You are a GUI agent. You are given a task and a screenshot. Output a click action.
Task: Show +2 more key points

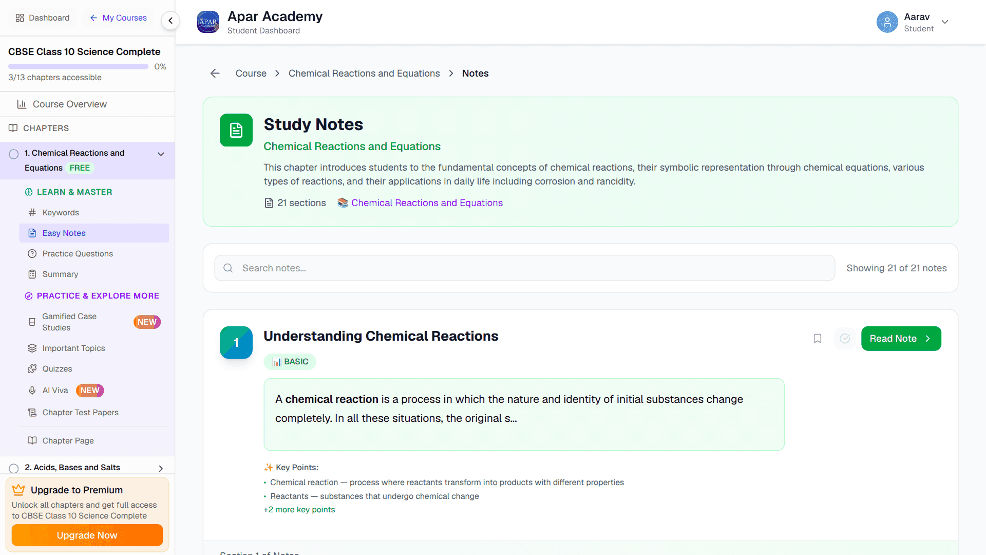tap(299, 510)
